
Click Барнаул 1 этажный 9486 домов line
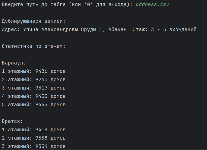point(34,71)
